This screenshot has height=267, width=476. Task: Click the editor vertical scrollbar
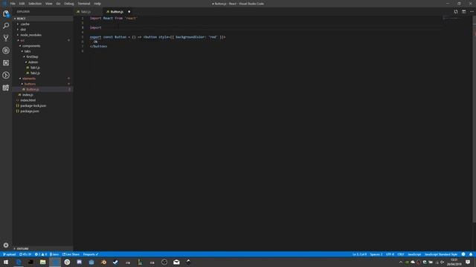pyautogui.click(x=474, y=119)
